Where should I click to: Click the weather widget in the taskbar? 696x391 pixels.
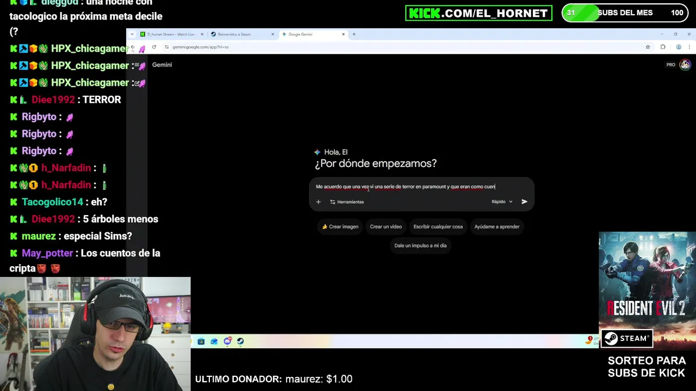point(592,340)
